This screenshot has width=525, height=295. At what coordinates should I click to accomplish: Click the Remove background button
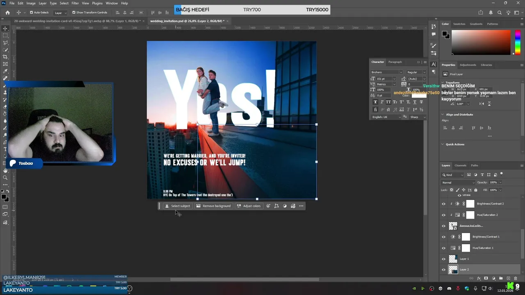[x=213, y=206]
